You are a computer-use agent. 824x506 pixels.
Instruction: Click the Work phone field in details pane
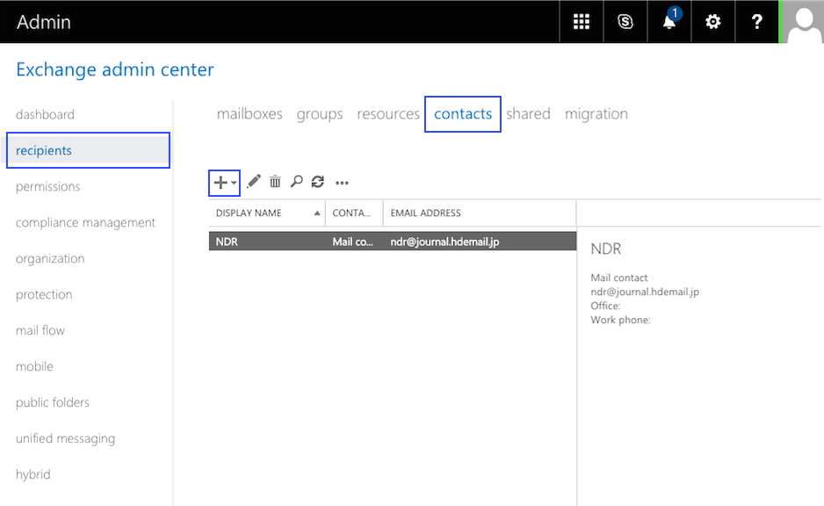[620, 320]
